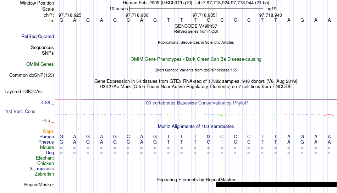This screenshot has height=193, width=337.
Task: Click OMIM Gene Phenotypes track title
Action: [x=196, y=59]
